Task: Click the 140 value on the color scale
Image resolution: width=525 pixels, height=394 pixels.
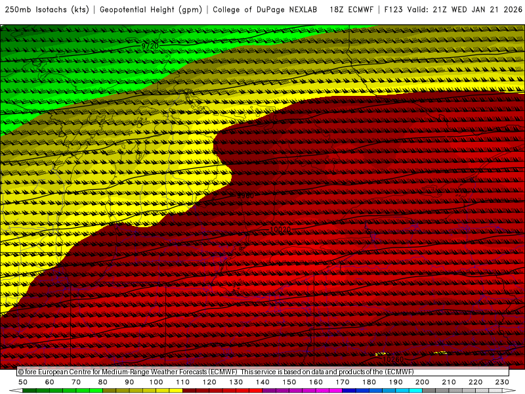Action: [262, 382]
